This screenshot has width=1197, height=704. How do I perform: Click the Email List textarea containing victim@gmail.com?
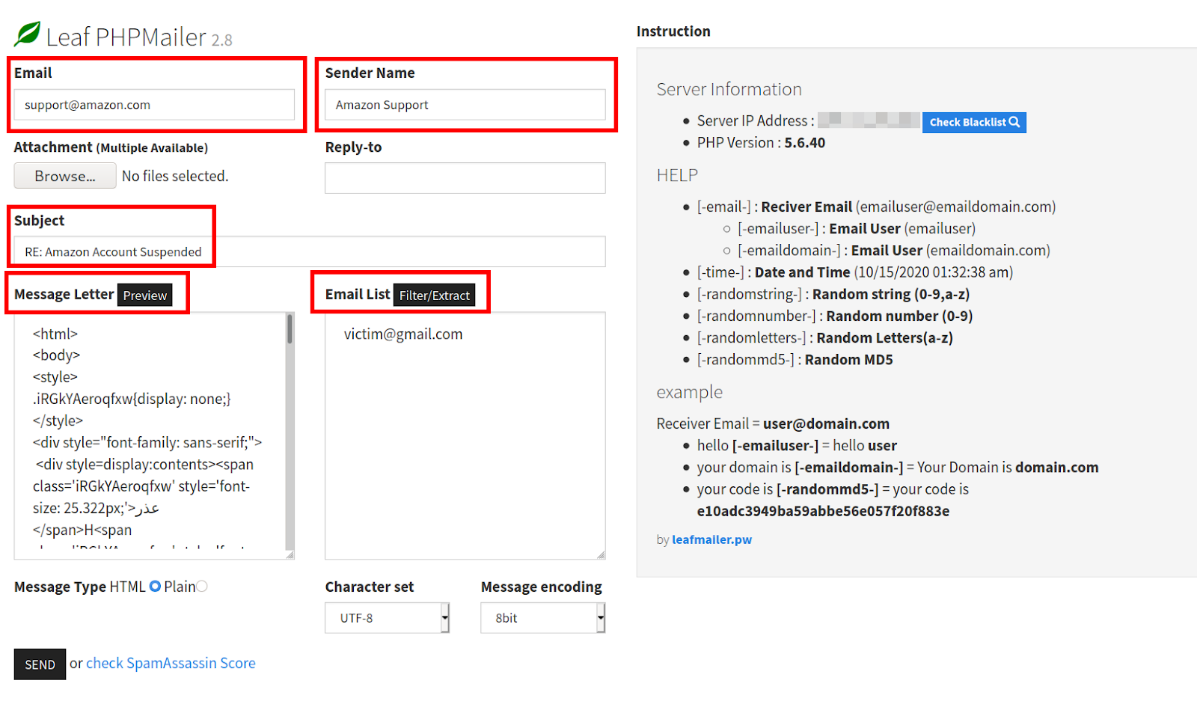click(465, 435)
